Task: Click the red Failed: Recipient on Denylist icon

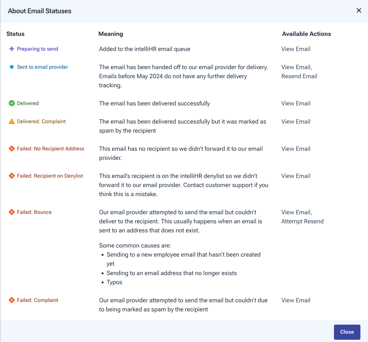Action: tap(12, 176)
